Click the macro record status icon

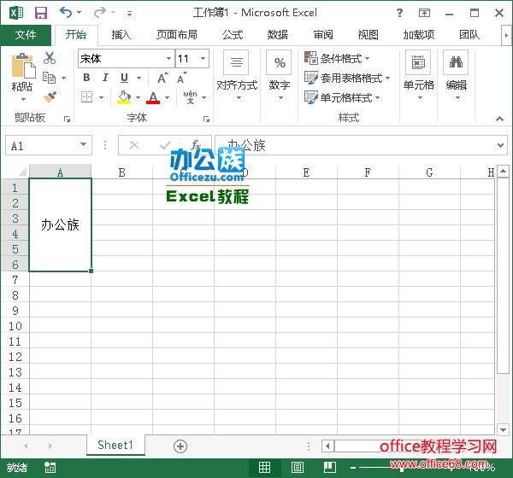tap(50, 468)
